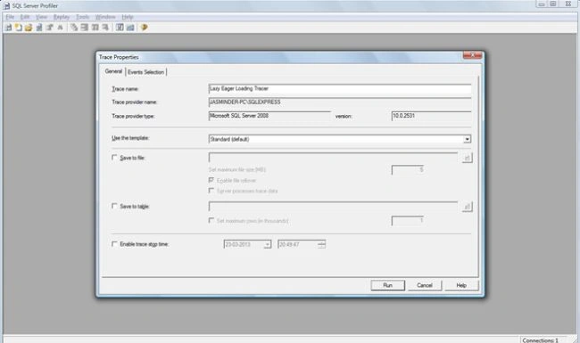Screen dimensions: 580x343
Task: Maximize the SQL Server Profiler window
Action: click(552, 4)
